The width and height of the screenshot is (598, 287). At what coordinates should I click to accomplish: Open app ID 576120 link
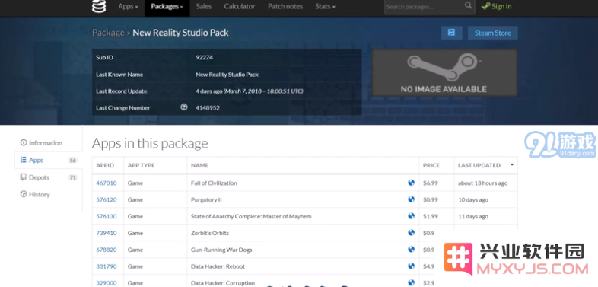[x=107, y=200]
